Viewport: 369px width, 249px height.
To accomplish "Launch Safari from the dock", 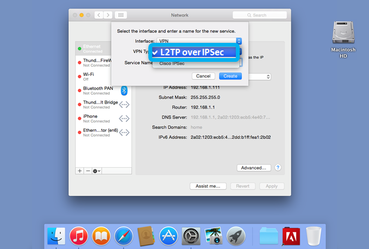I will [123, 236].
